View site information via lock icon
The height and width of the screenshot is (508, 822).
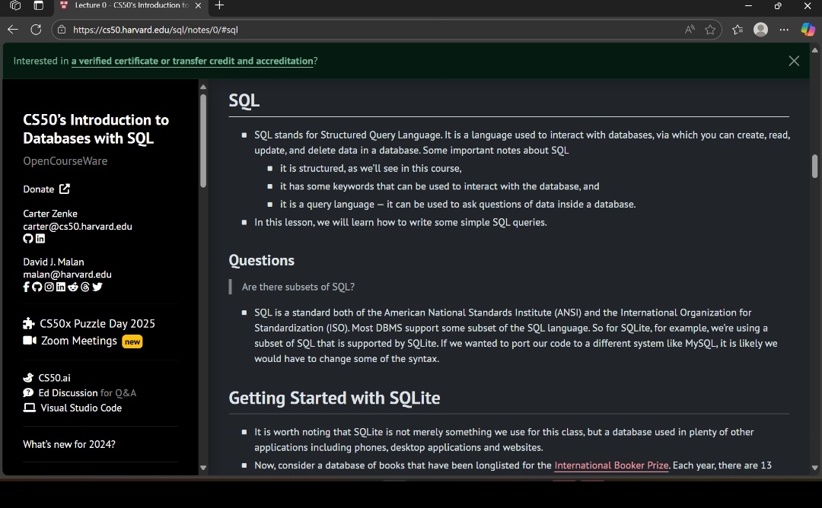pos(62,30)
